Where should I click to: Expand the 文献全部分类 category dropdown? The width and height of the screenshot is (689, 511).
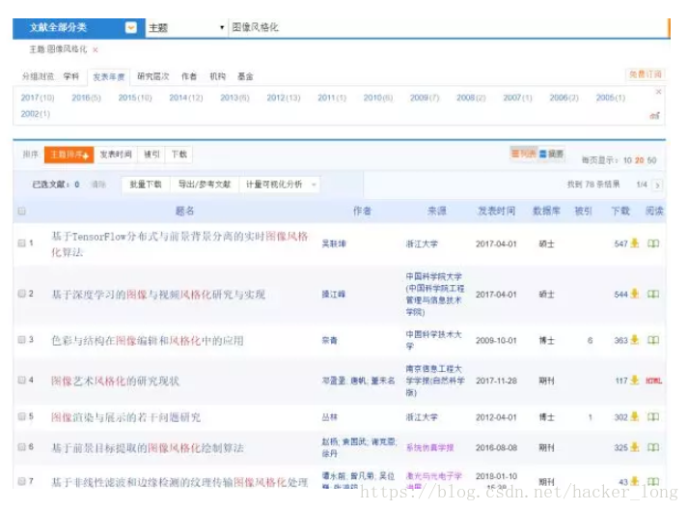(131, 28)
